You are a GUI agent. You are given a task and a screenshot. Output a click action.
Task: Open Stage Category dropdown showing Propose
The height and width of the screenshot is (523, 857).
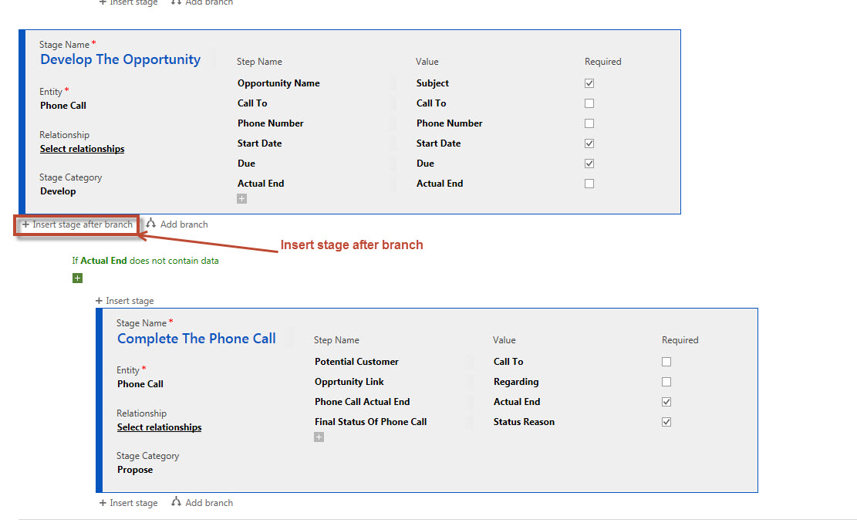click(135, 470)
